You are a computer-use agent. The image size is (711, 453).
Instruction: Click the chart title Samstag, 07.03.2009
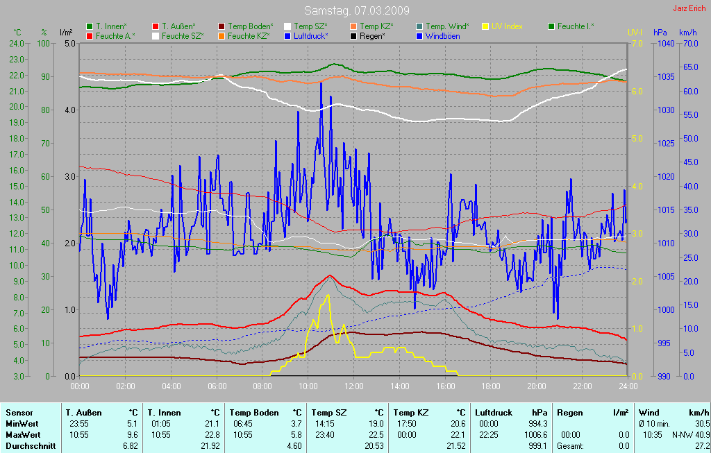357,11
